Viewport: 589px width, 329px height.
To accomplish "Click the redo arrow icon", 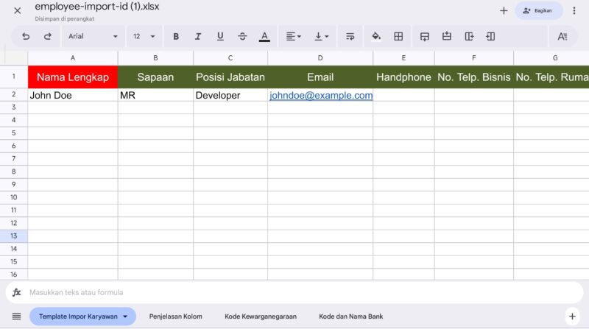I will point(48,36).
